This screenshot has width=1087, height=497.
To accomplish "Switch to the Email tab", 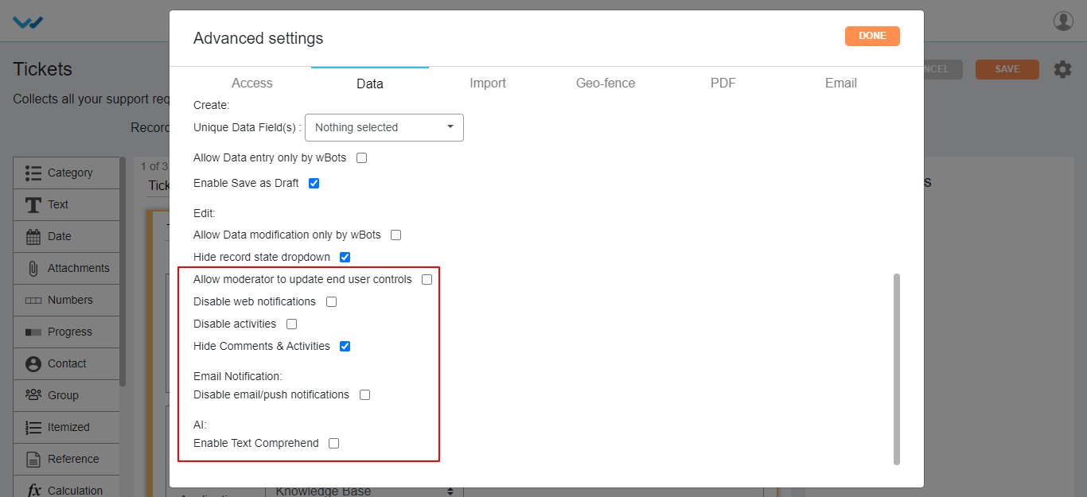I will pyautogui.click(x=841, y=83).
